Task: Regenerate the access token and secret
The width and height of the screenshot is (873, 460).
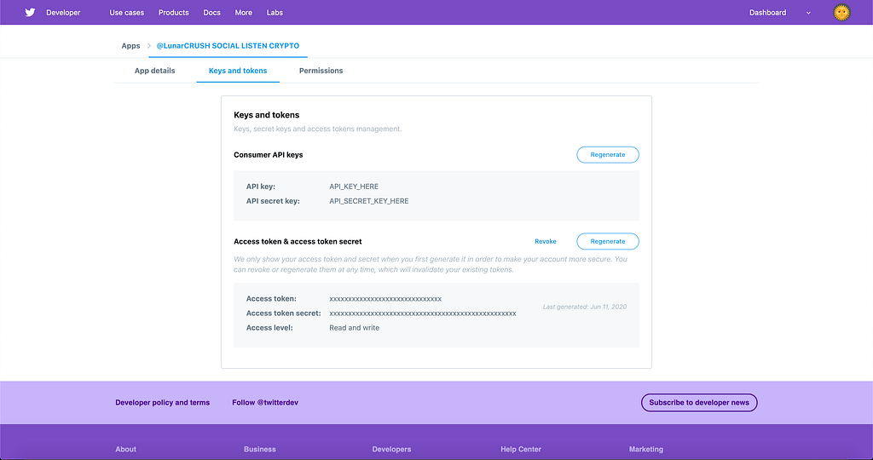Action: (607, 241)
